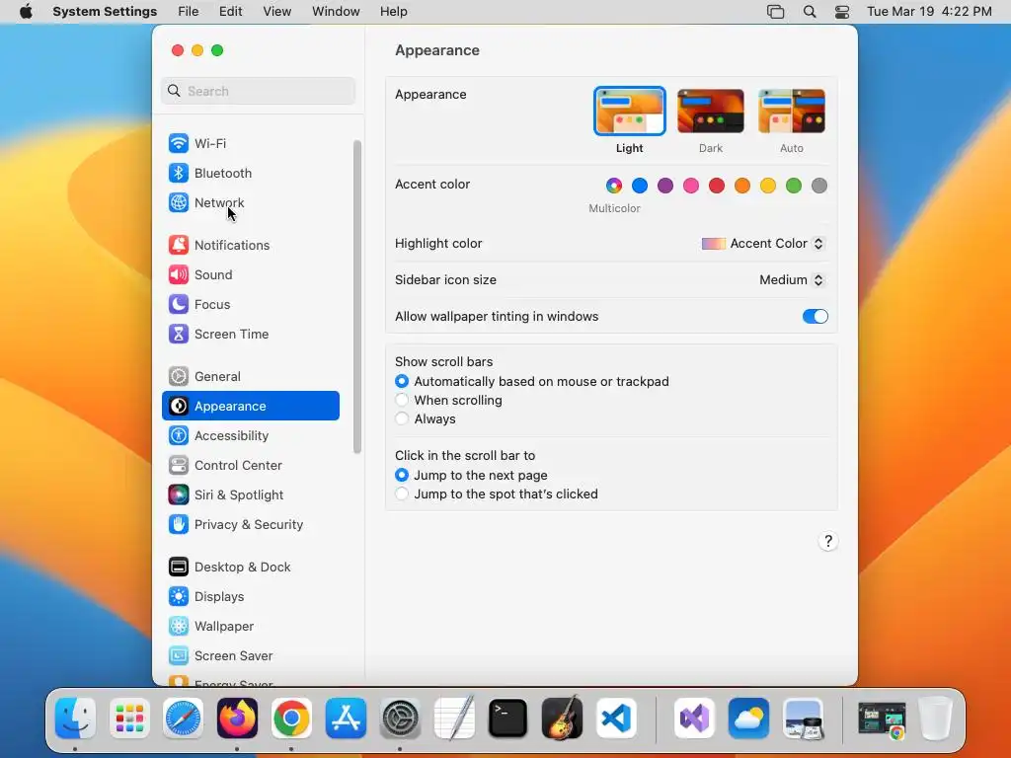The width and height of the screenshot is (1011, 758).
Task: Open Highlight color Accent Color dropdown
Action: point(763,244)
